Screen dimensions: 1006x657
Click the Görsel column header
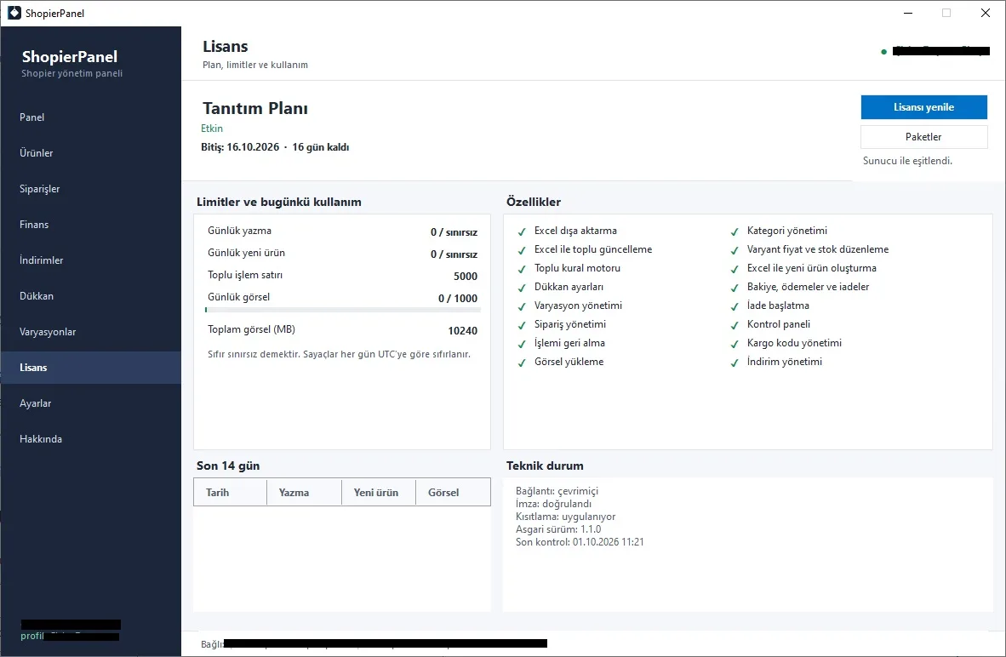pyautogui.click(x=453, y=492)
